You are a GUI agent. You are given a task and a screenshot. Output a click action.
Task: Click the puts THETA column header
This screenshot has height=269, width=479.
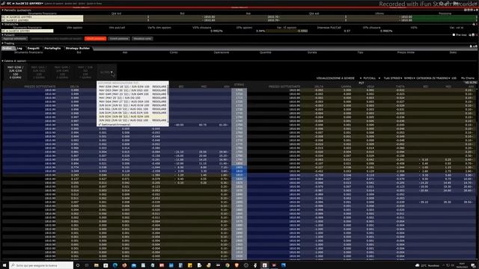pos(400,87)
